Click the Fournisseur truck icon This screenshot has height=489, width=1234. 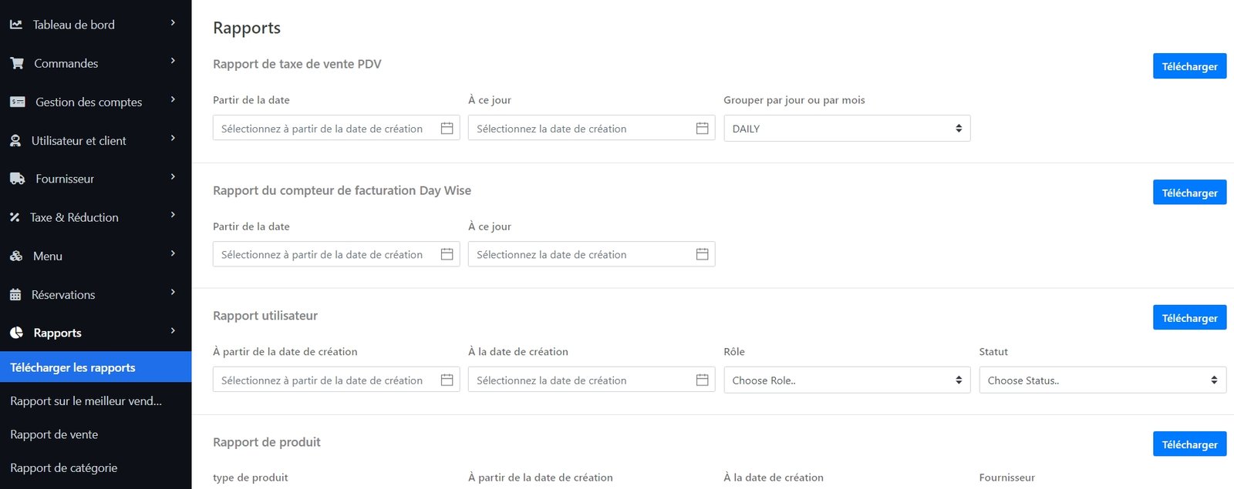[x=17, y=179]
